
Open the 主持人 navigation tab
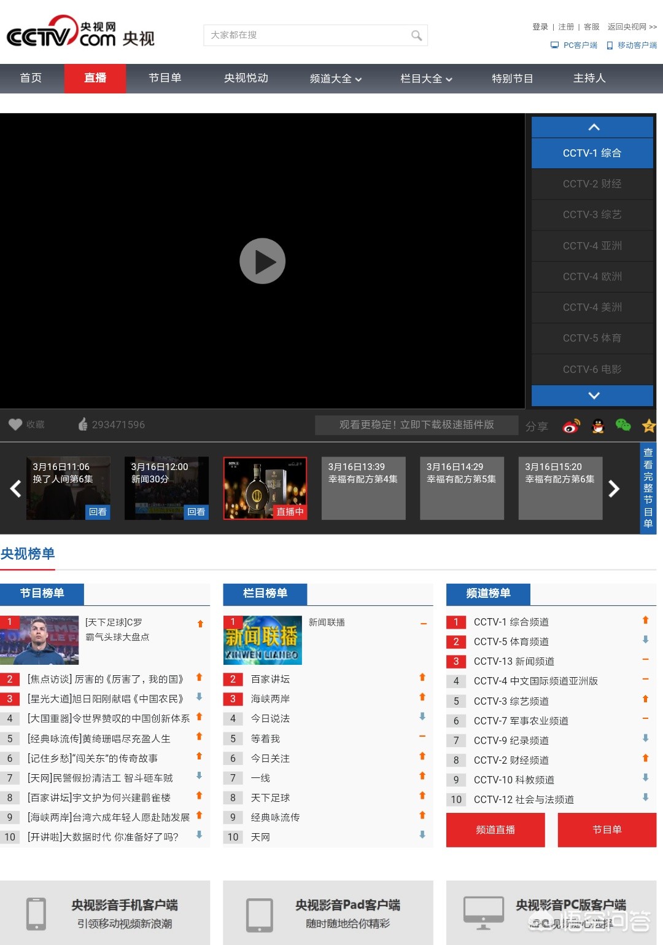[589, 78]
